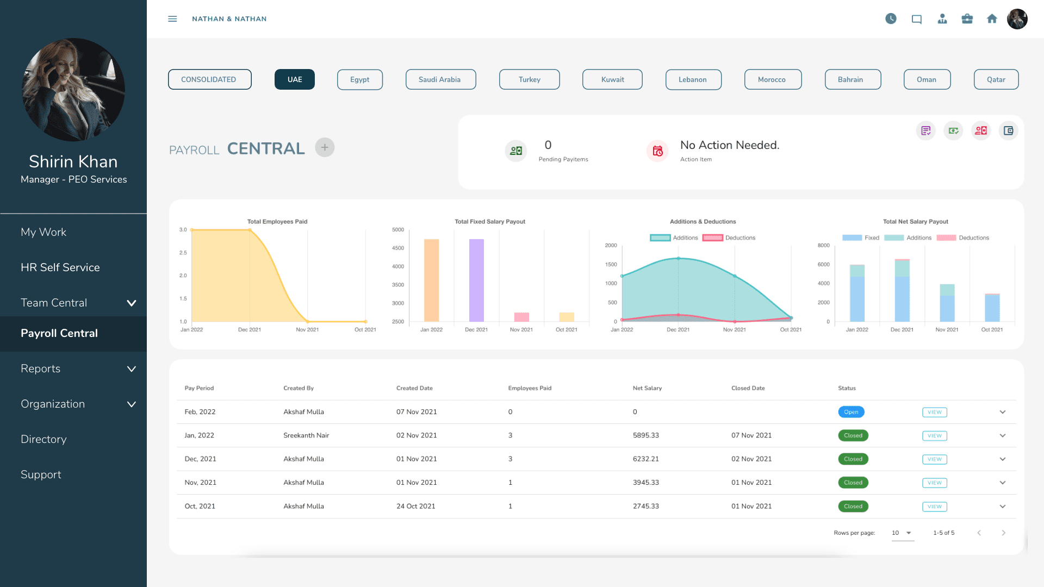Click the briefcase icon in header
Image resolution: width=1044 pixels, height=587 pixels.
coord(967,19)
